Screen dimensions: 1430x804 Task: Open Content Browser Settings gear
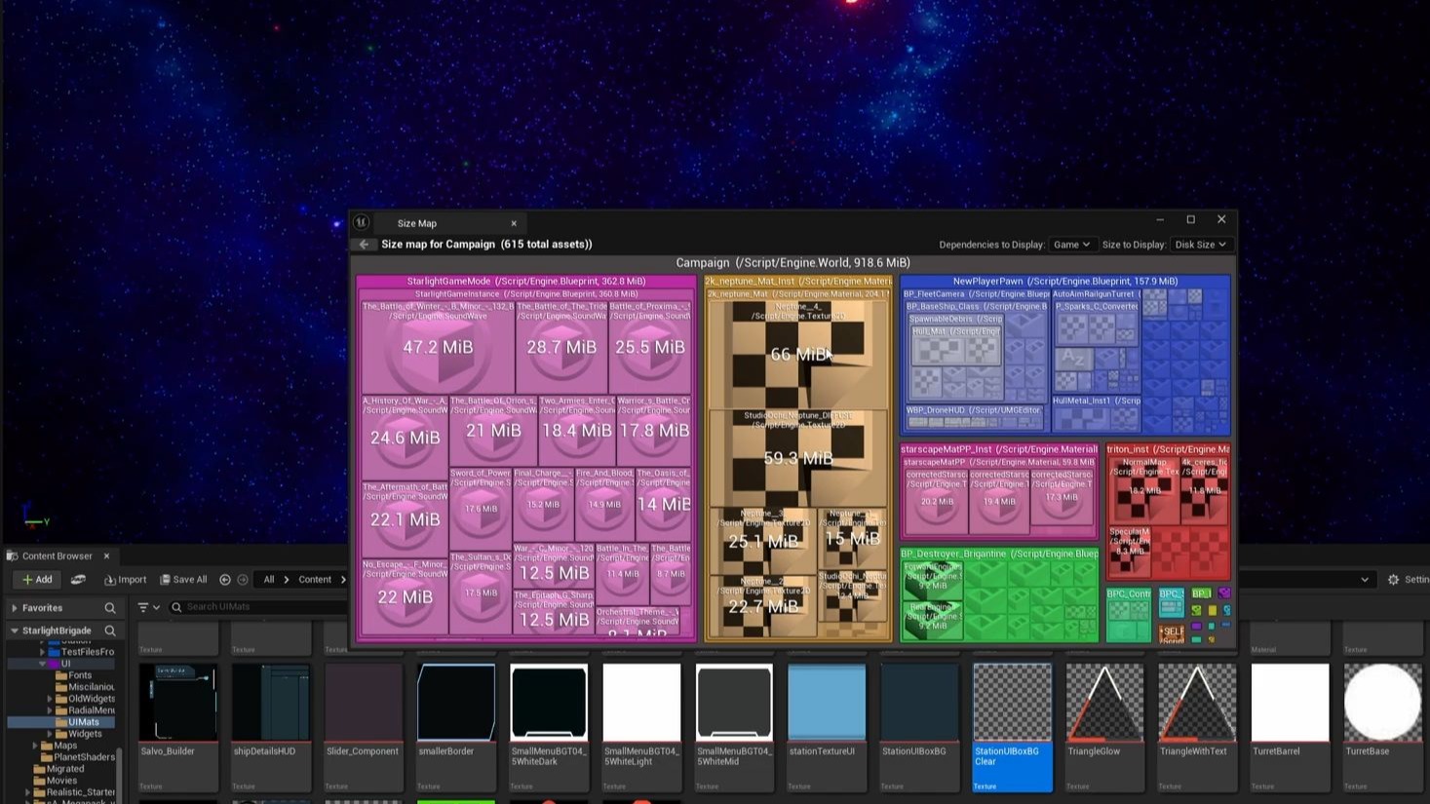click(1393, 580)
